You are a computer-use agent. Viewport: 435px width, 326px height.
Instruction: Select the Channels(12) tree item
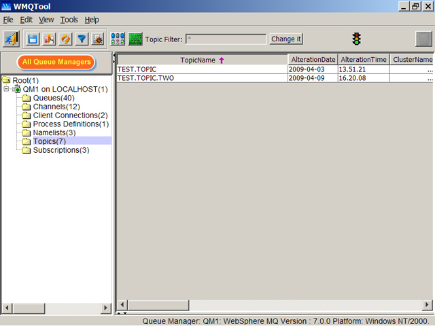(56, 107)
